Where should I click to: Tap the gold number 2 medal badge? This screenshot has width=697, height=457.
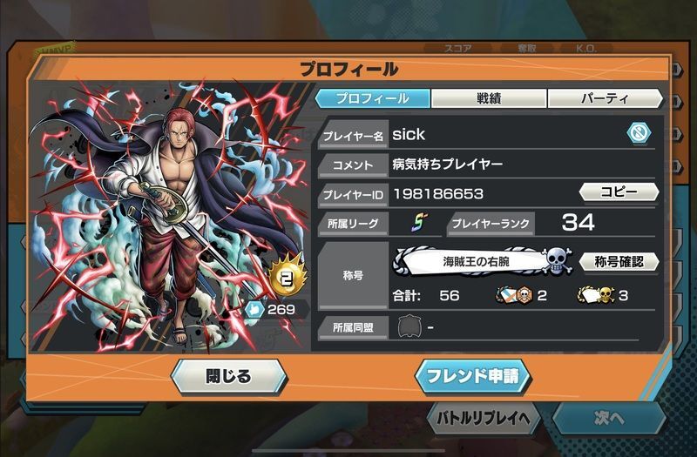tap(288, 277)
